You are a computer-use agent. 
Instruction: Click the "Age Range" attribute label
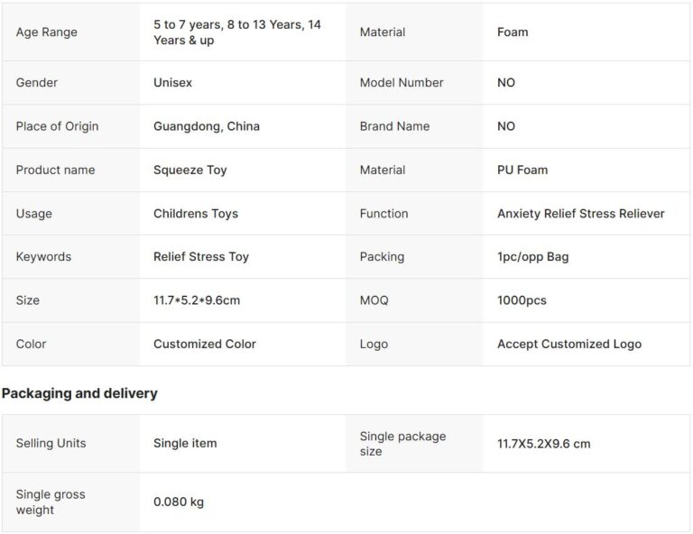pyautogui.click(x=47, y=32)
